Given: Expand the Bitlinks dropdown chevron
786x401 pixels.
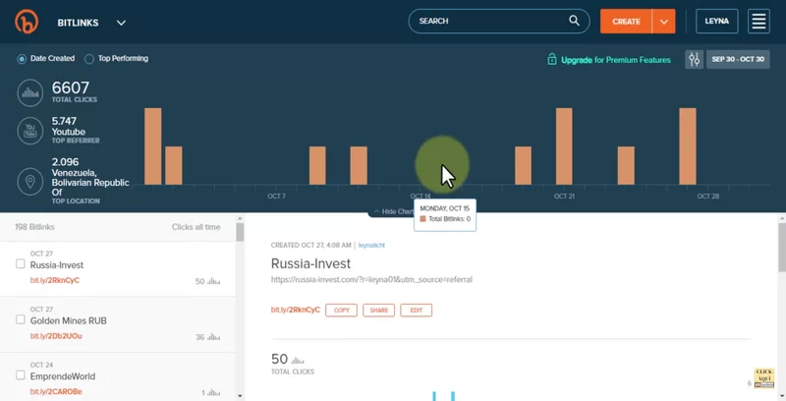Looking at the screenshot, I should (121, 23).
